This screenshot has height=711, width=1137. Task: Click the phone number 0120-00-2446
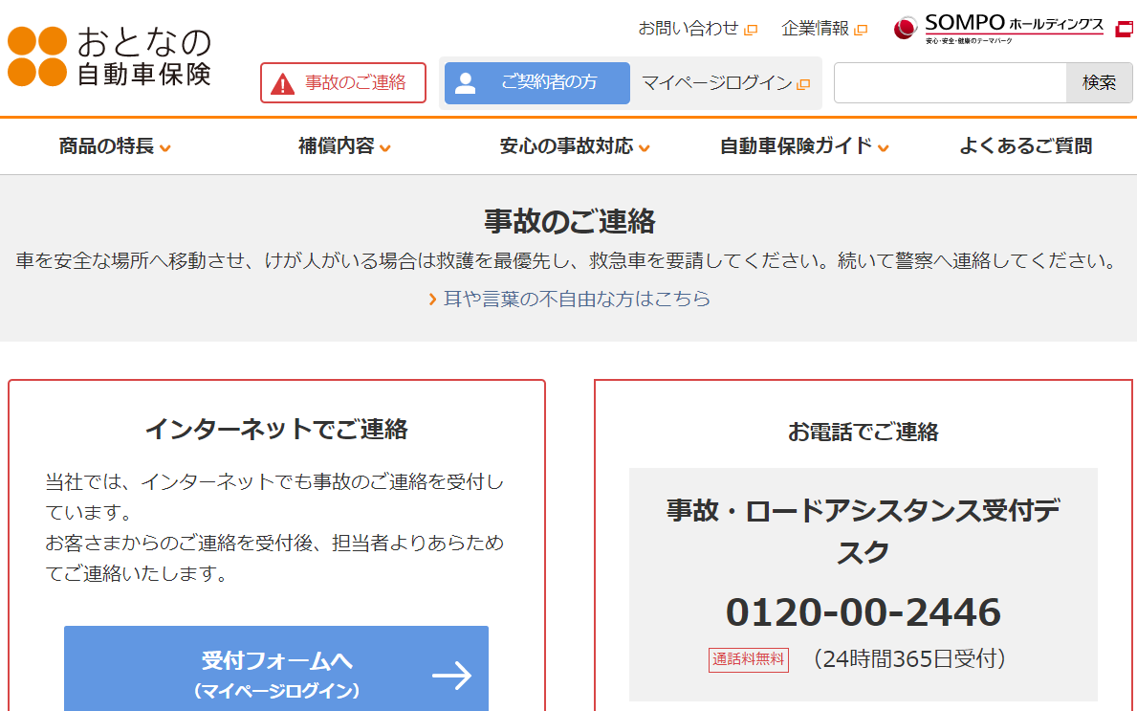(863, 612)
